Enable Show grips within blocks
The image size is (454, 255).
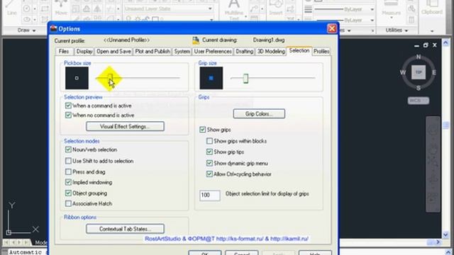209,141
